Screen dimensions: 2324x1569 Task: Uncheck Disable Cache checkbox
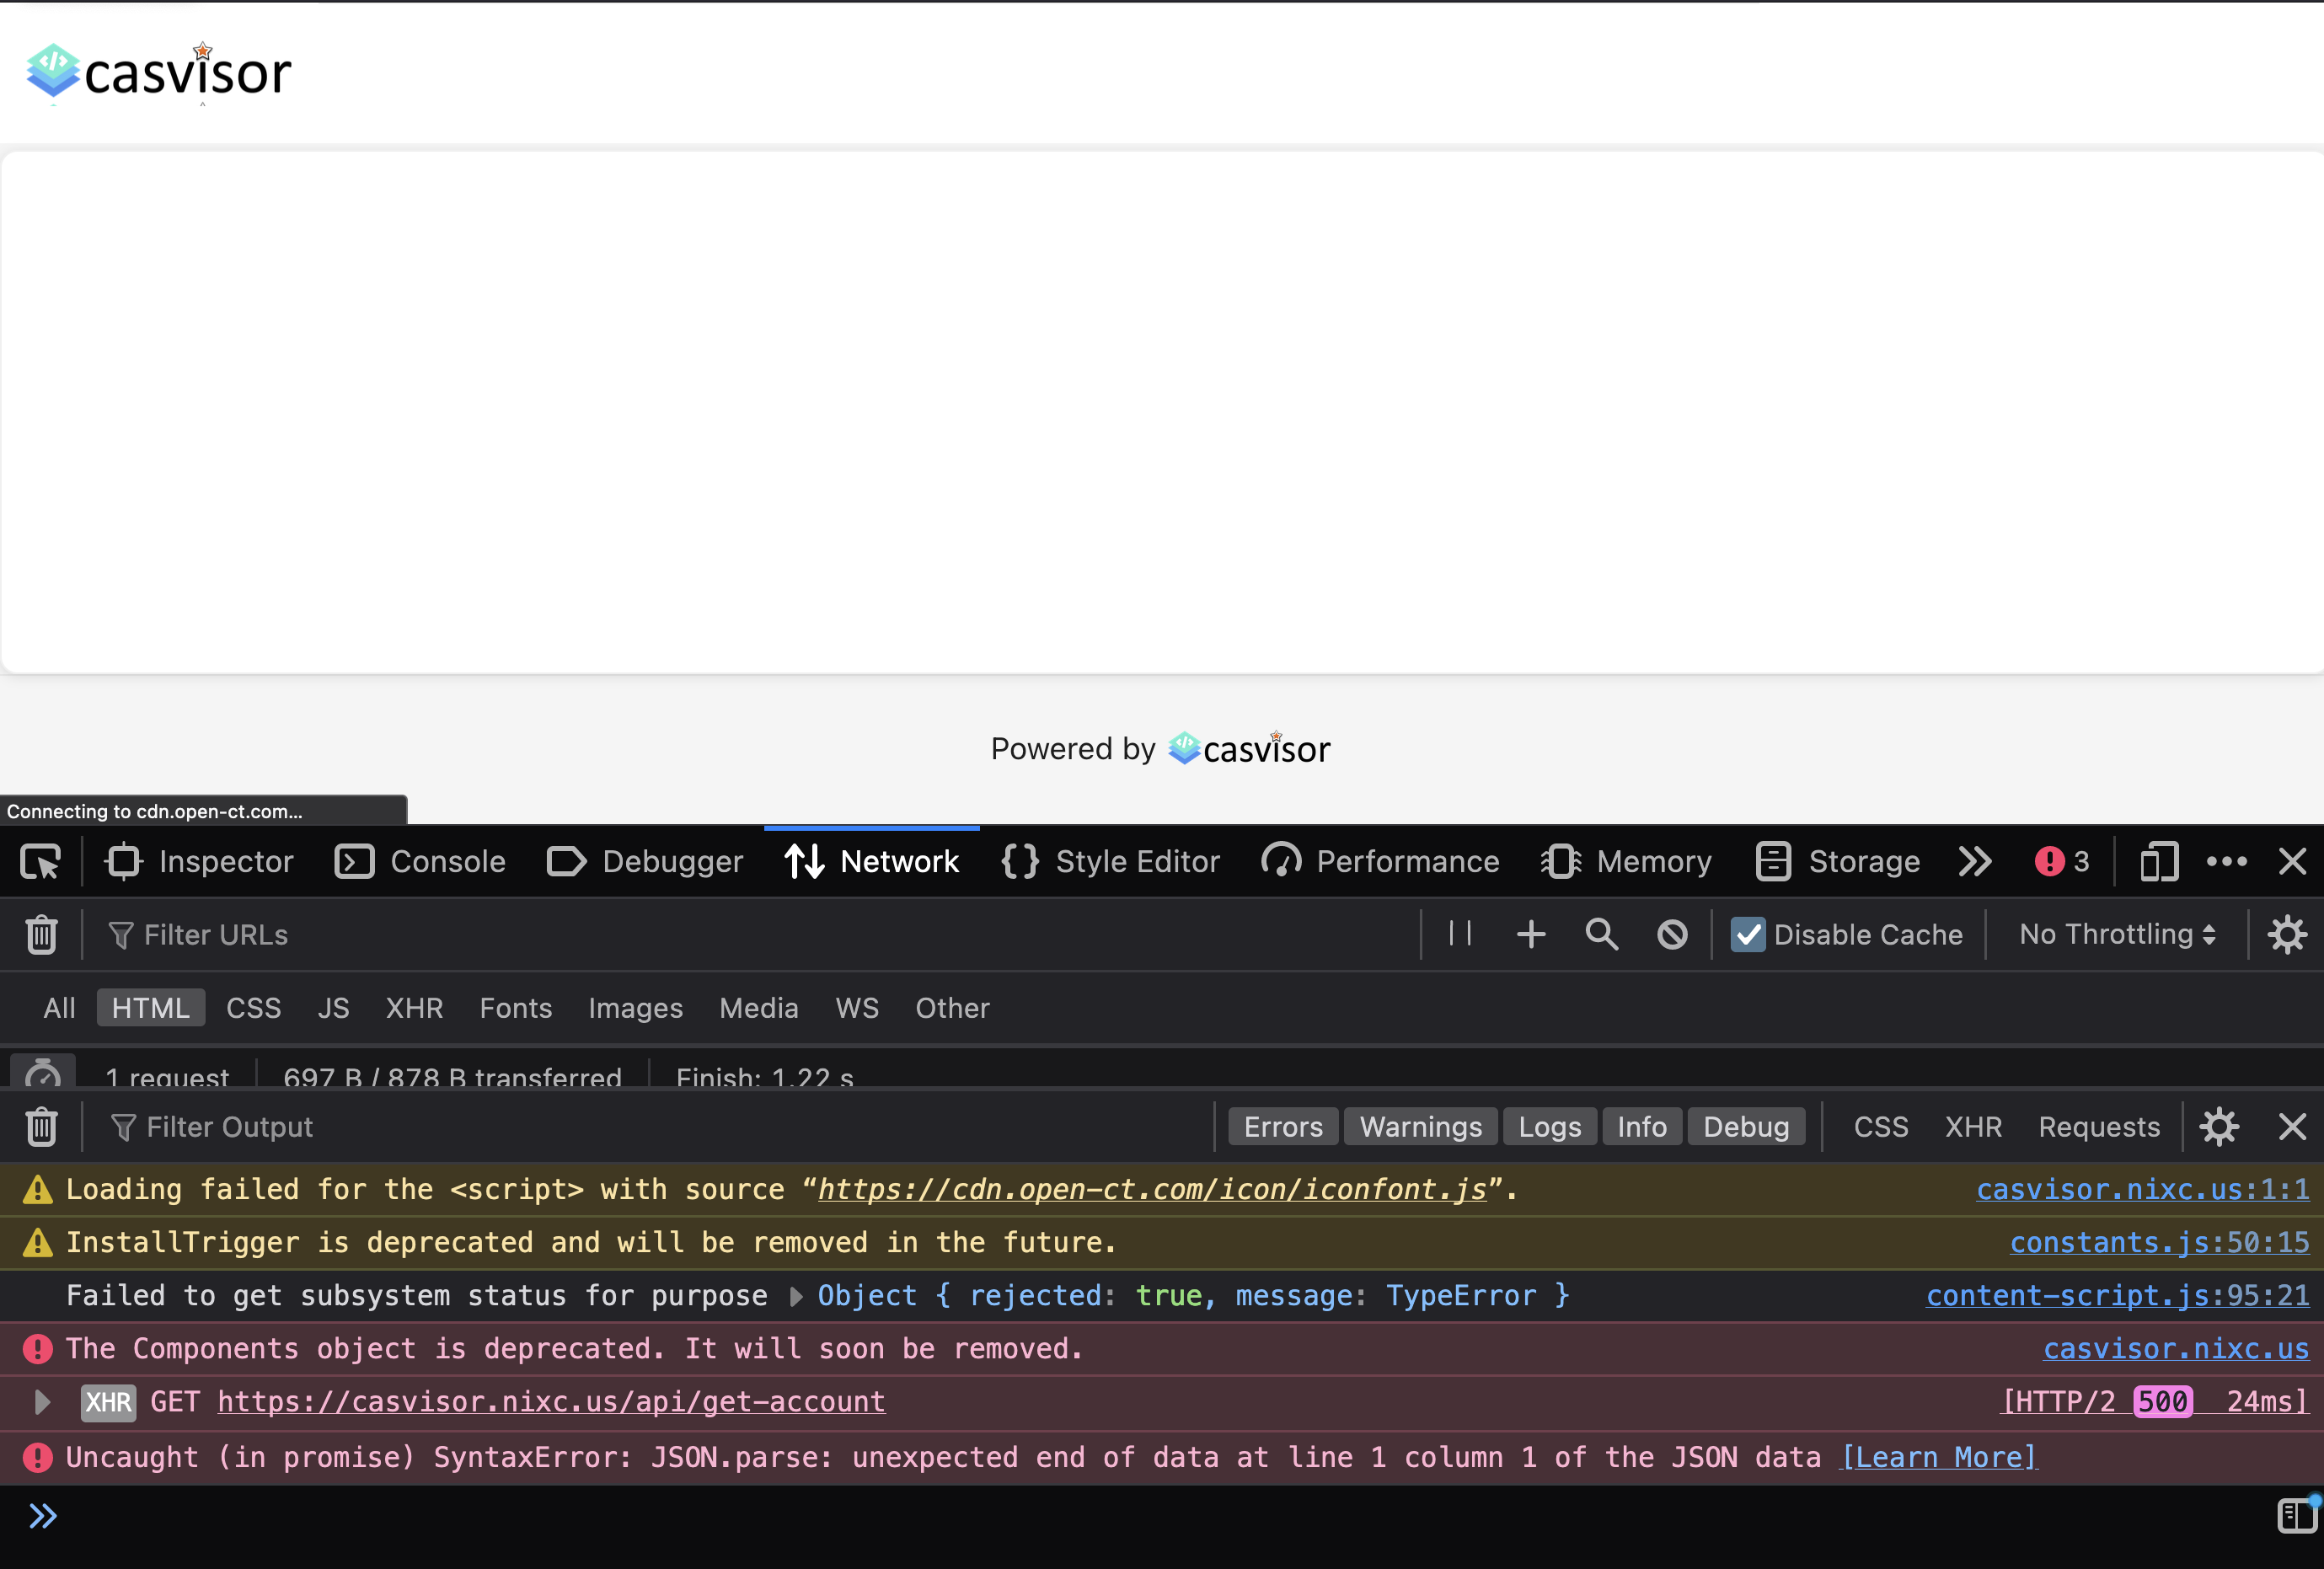tap(1748, 934)
